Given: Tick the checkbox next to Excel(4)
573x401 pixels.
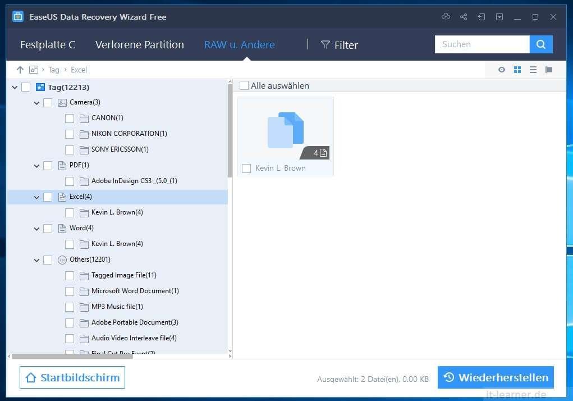Looking at the screenshot, I should (48, 197).
